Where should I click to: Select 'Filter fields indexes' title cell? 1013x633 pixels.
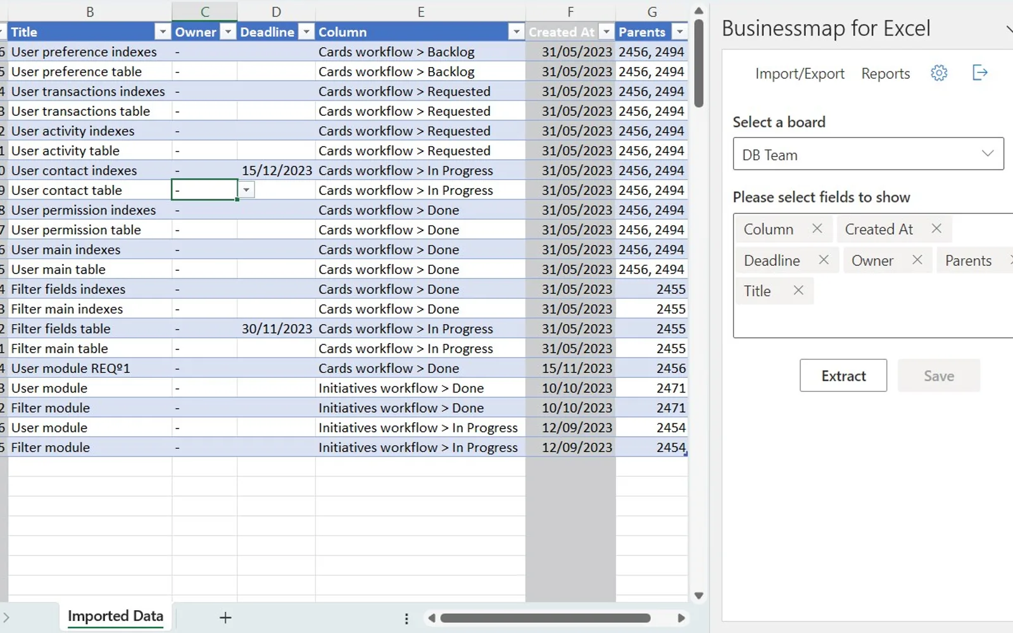pos(90,289)
